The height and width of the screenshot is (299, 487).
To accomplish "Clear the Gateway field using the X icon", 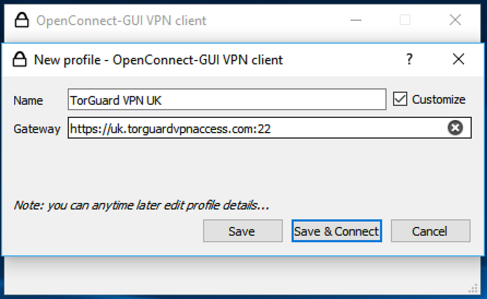I will (455, 128).
